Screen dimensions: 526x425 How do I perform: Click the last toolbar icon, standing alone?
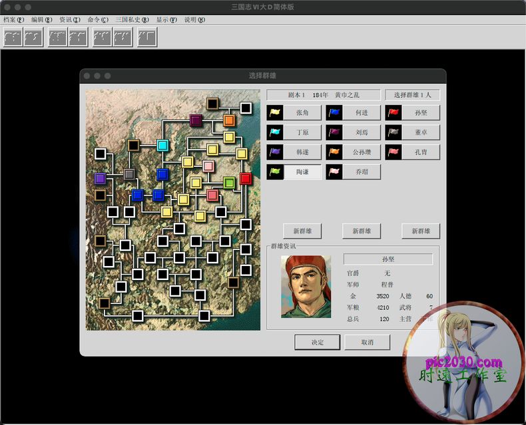click(147, 37)
